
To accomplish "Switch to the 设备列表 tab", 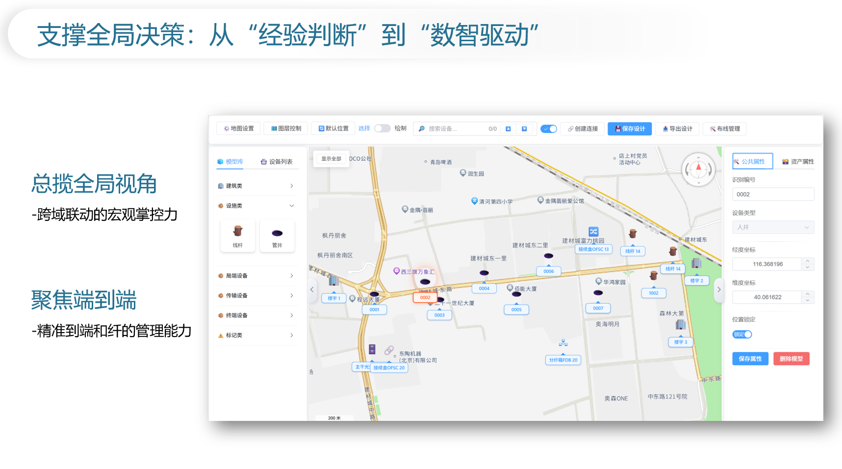I will tap(277, 162).
